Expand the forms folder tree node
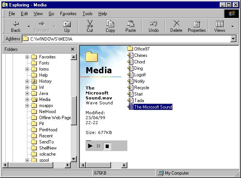241x178 pixels. pos(27,69)
